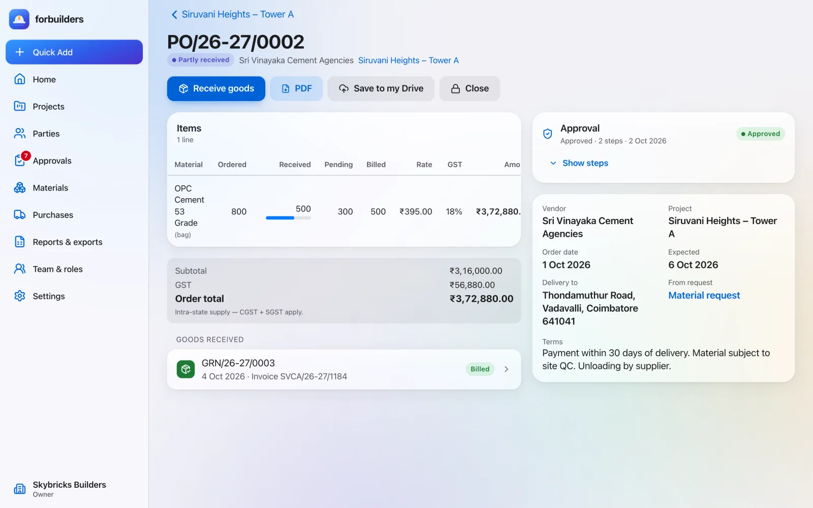Click the received progress bar for OPC Cement
The image size is (813, 508).
(x=288, y=218)
